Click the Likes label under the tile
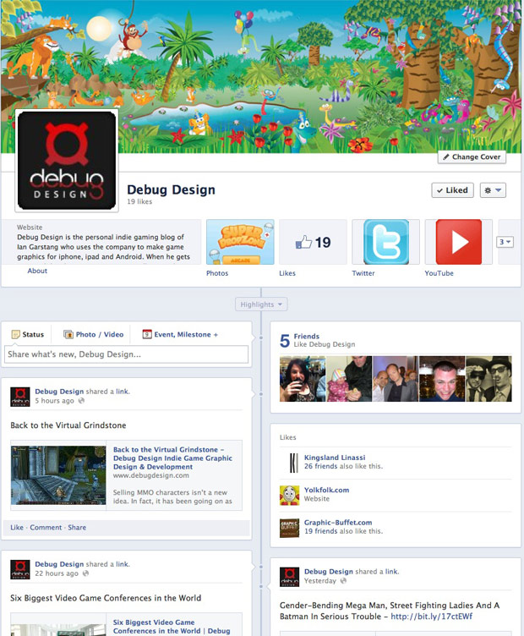This screenshot has height=636, width=524. pos(287,273)
